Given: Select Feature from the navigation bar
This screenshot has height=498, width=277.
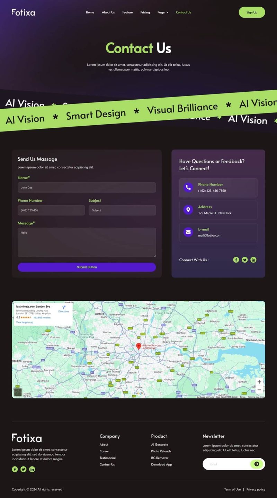Looking at the screenshot, I should click(x=127, y=12).
